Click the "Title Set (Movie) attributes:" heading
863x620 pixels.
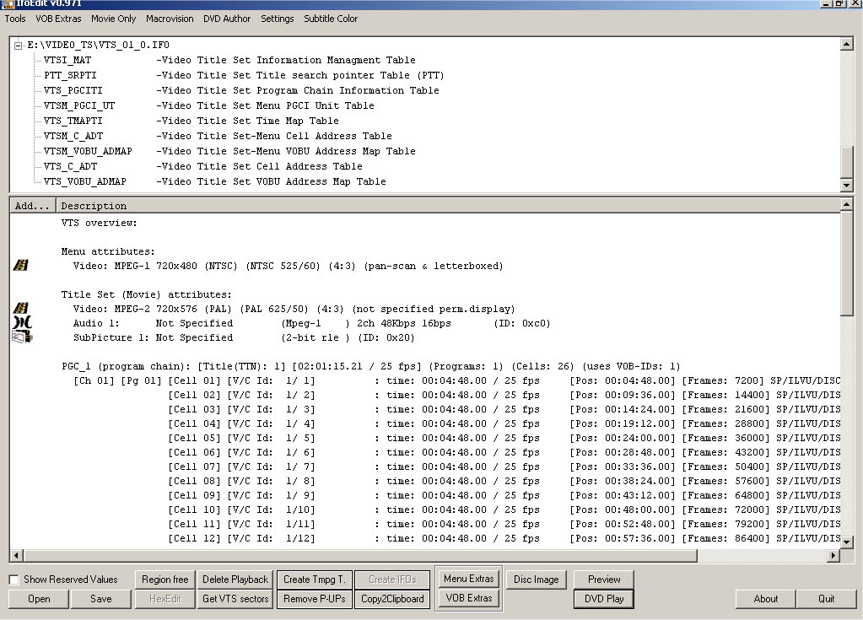point(147,294)
